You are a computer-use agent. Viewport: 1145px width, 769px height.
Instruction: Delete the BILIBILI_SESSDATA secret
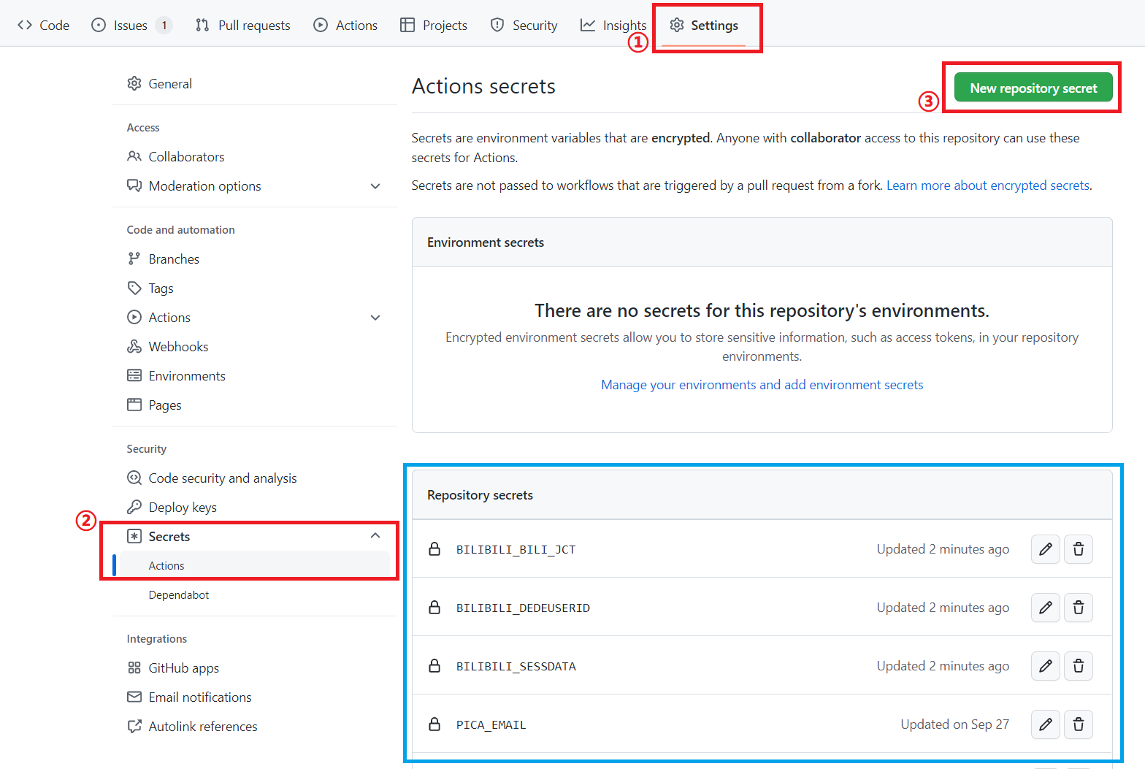(1078, 666)
